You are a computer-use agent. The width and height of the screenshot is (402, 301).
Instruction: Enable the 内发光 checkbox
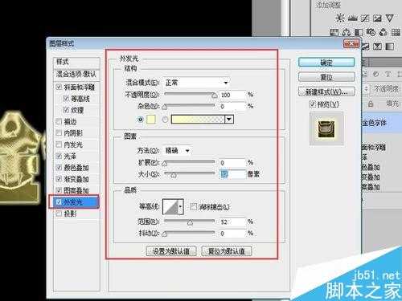[59, 144]
